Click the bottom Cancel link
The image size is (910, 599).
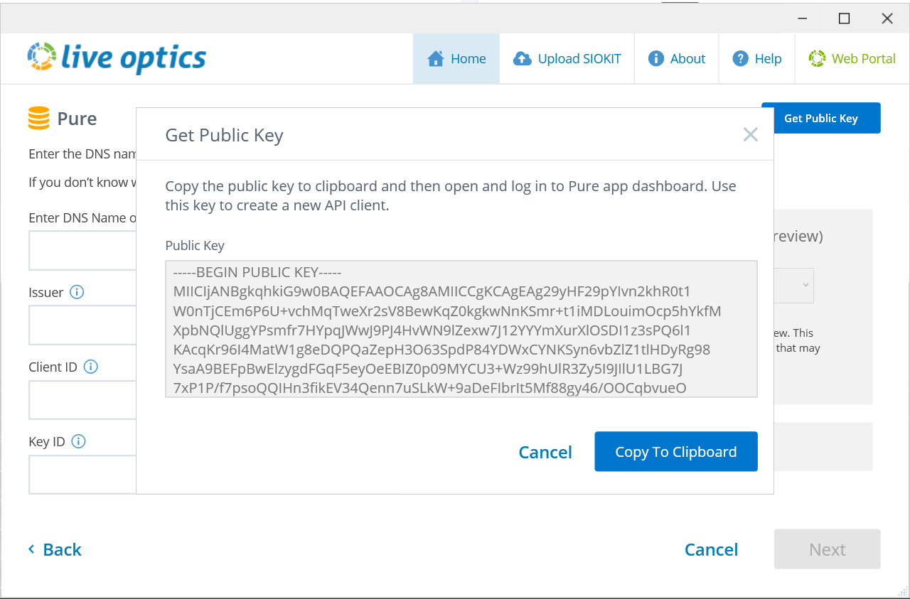point(711,549)
